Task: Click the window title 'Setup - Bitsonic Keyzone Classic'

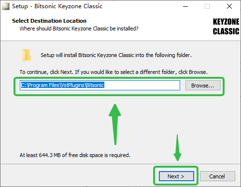Action: click(57, 6)
